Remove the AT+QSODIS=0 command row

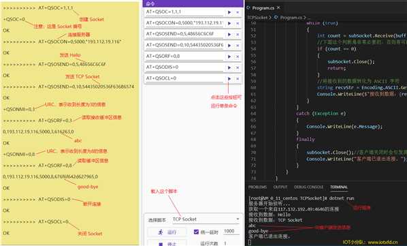(x=238, y=67)
